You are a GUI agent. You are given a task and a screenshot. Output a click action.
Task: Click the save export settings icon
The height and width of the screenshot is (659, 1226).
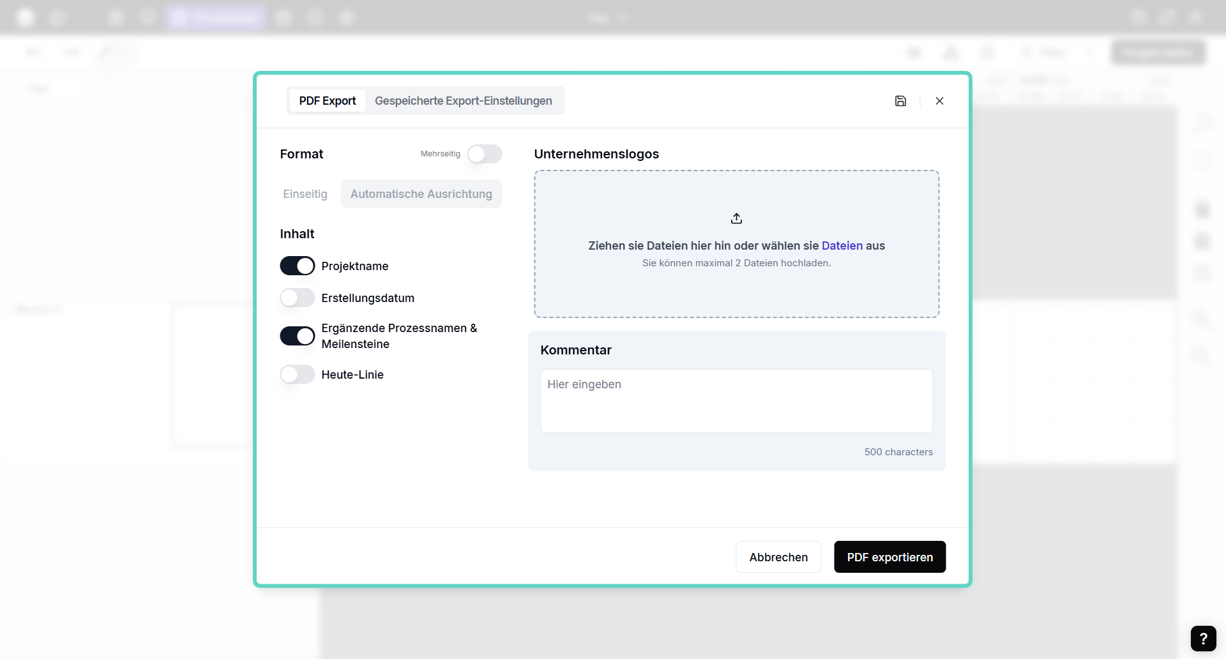(x=900, y=101)
